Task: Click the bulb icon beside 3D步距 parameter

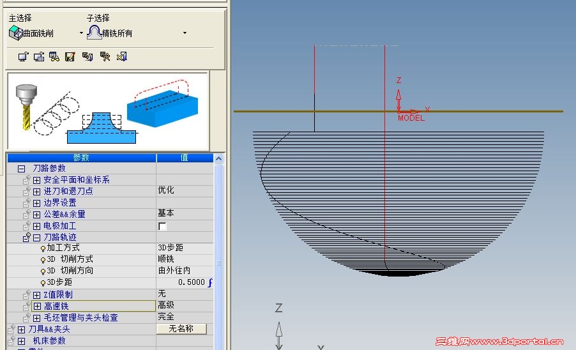Action: click(x=43, y=283)
